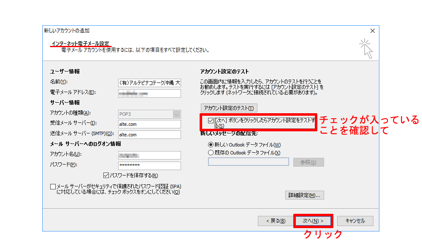Viewport: 422px width, 242px height.
Task: Click the account settings test button
Action: click(229, 108)
